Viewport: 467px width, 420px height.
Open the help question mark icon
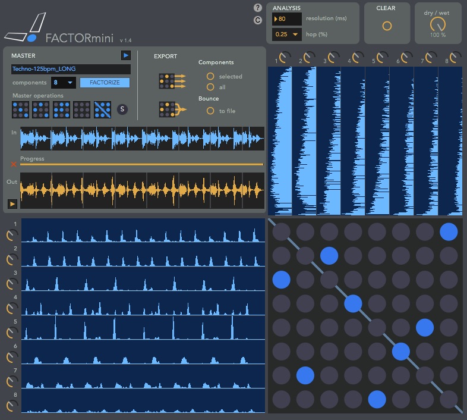pos(257,8)
